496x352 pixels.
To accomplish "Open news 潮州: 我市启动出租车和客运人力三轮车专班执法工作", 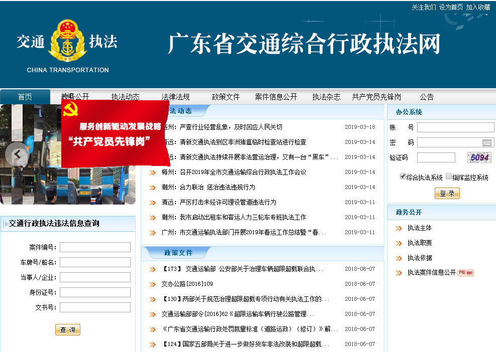I will [234, 217].
